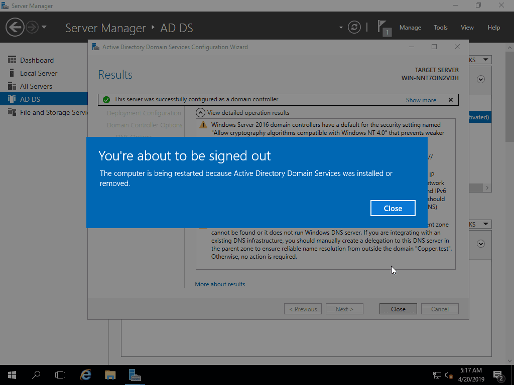
Task: Click the wizard's Next button
Action: tap(344, 309)
